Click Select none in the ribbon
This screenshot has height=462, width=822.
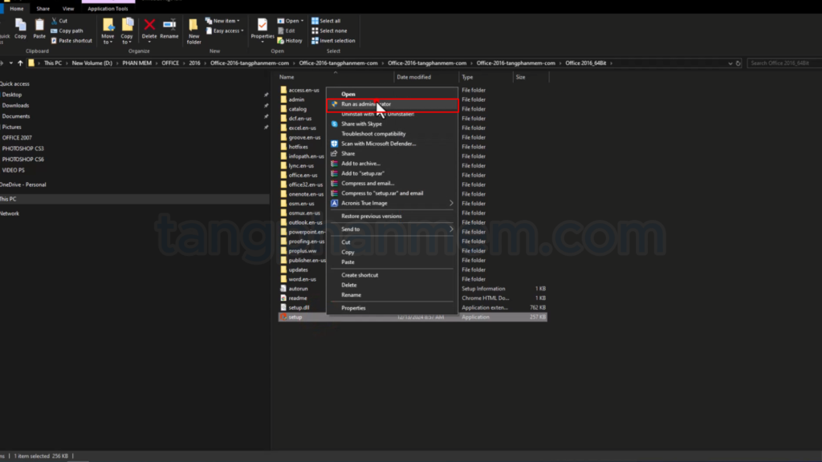pyautogui.click(x=329, y=31)
